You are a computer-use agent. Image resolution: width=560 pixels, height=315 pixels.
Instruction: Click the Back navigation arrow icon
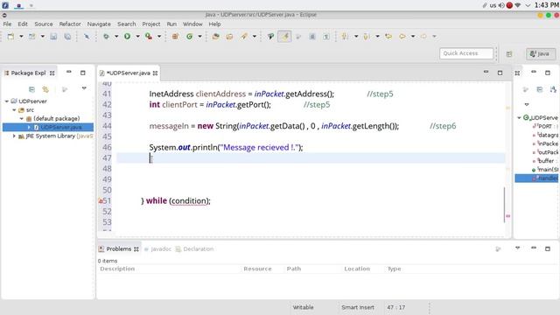pos(402,37)
